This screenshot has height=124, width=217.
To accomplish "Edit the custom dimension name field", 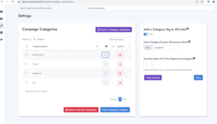I will click(166, 47).
